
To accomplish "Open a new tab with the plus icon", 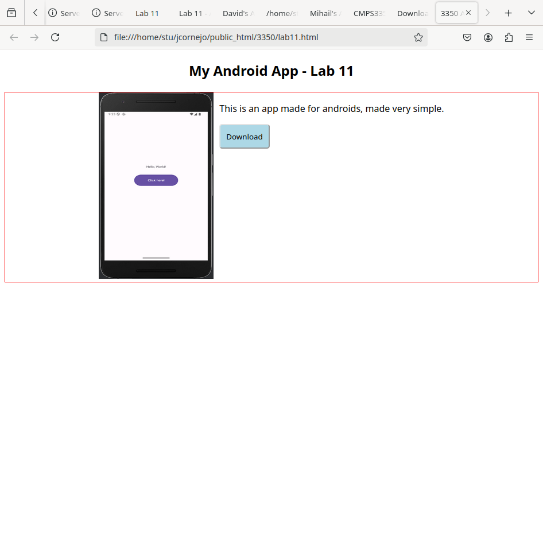I will pos(508,13).
